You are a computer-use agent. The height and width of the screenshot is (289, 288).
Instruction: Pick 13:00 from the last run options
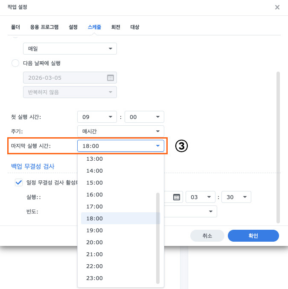point(95,159)
